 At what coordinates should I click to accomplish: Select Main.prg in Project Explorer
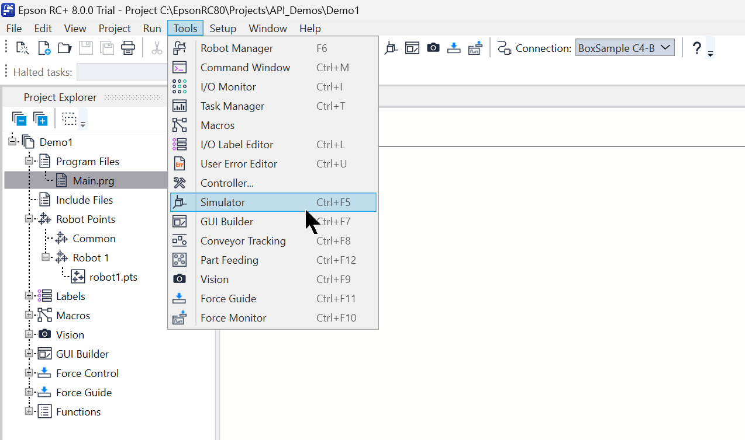point(93,180)
